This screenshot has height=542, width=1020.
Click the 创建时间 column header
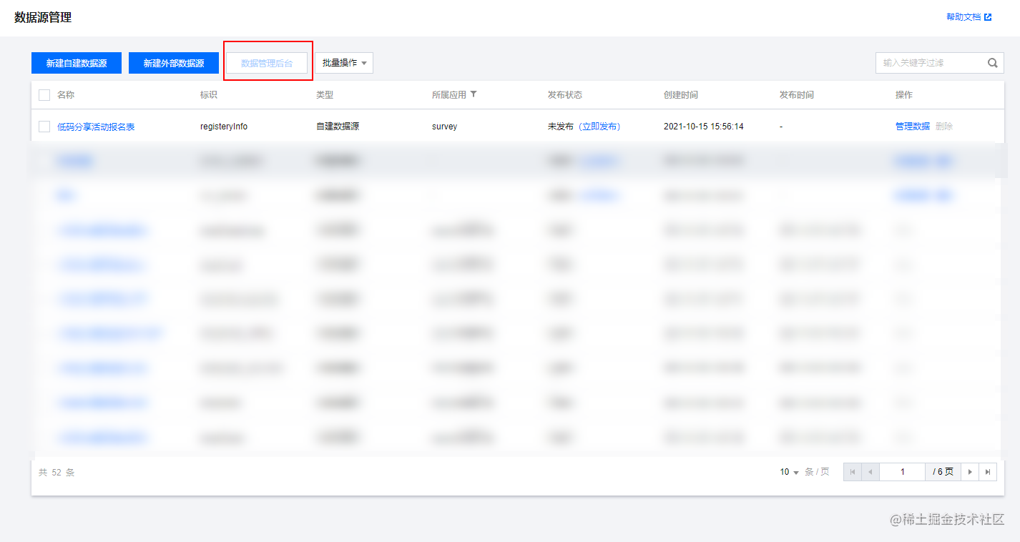pyautogui.click(x=681, y=95)
